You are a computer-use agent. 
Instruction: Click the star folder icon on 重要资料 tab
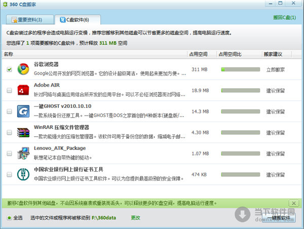click(x=14, y=20)
